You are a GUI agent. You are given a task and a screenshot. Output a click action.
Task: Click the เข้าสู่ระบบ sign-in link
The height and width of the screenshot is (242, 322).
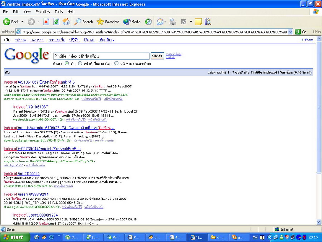(x=306, y=39)
